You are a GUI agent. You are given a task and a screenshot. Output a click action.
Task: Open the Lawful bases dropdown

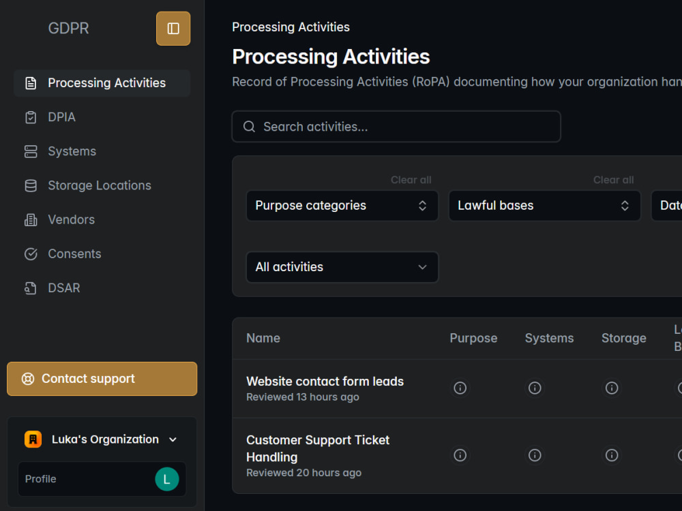544,206
